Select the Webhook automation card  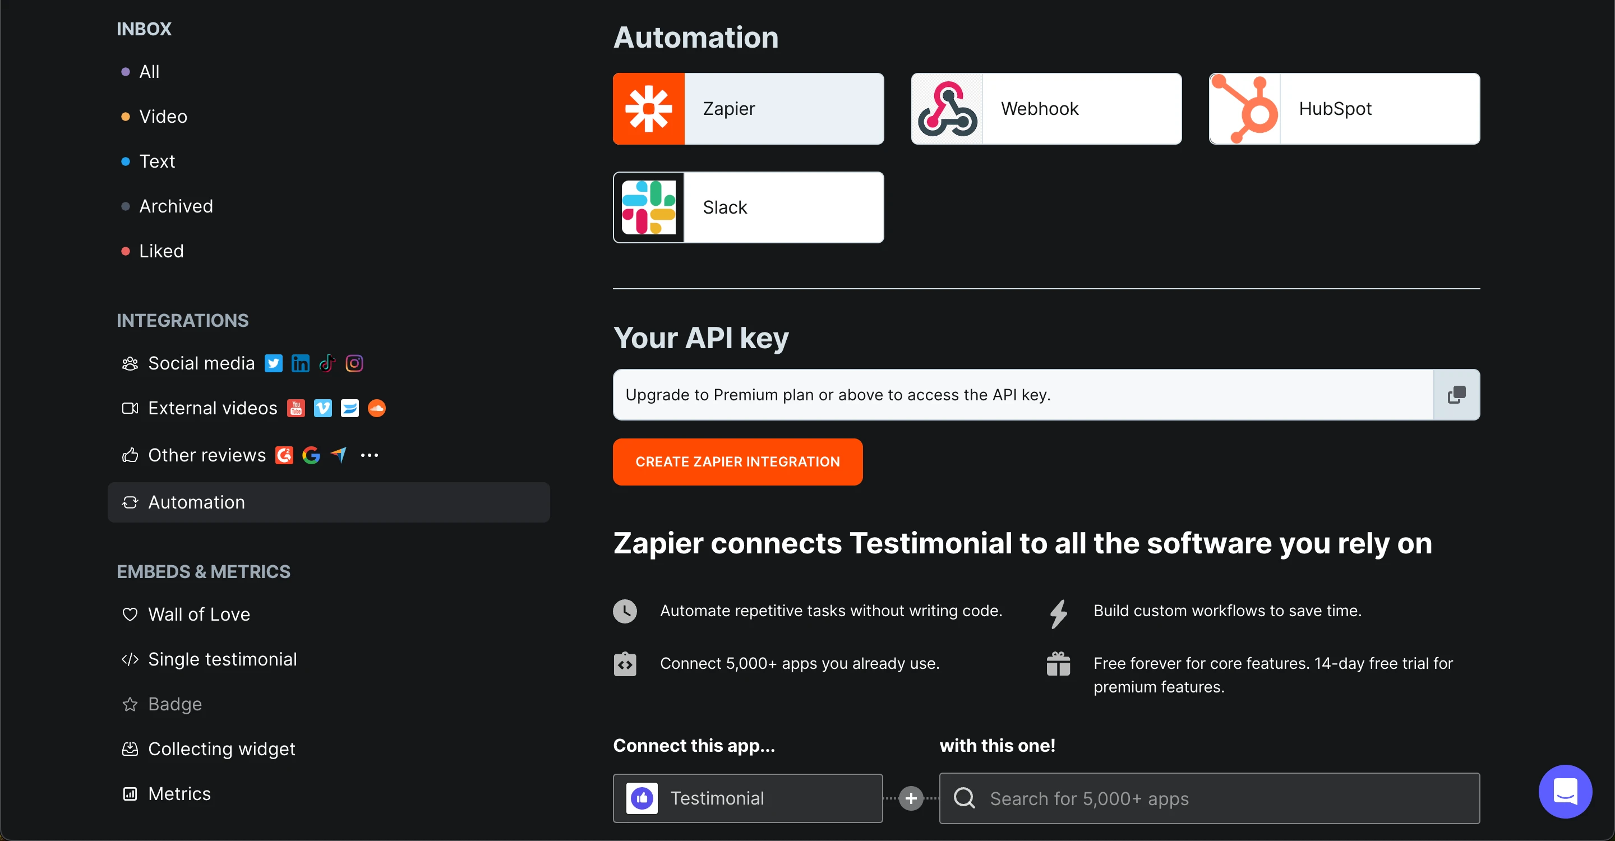coord(1046,109)
